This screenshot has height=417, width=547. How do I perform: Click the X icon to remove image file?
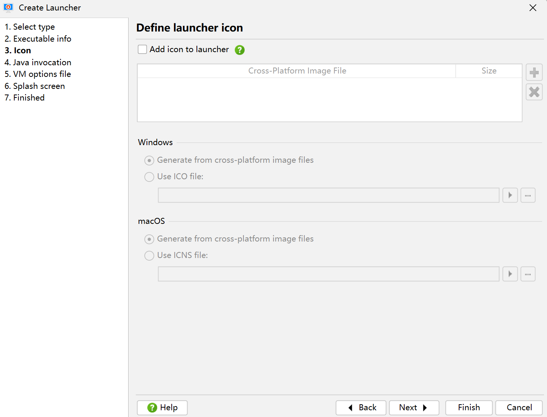534,92
